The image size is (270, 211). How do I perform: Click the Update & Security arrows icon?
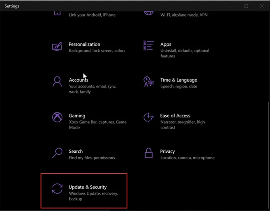pyautogui.click(x=57, y=189)
